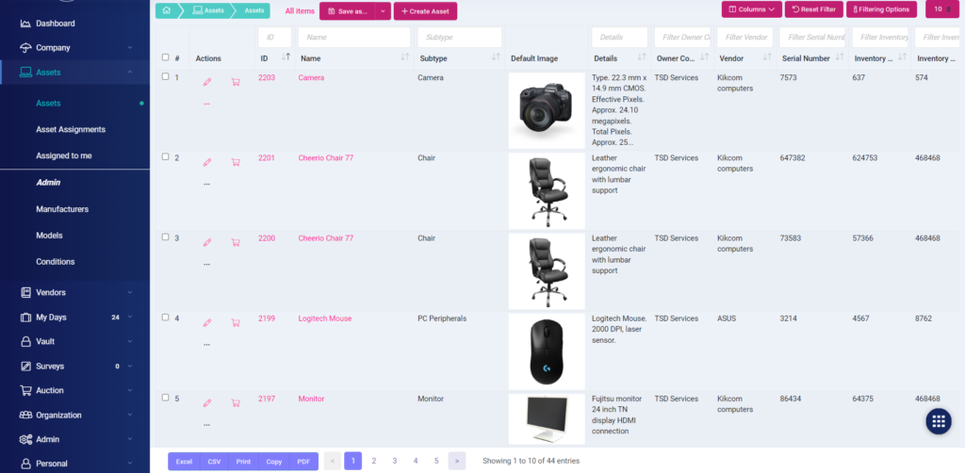Open the Columns dropdown
This screenshot has height=473, width=965.
point(751,9)
